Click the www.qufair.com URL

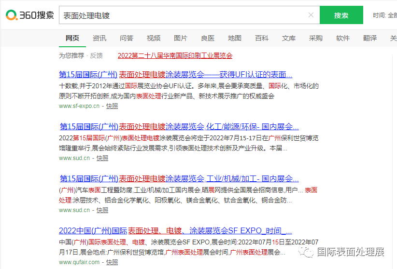(x=79, y=262)
